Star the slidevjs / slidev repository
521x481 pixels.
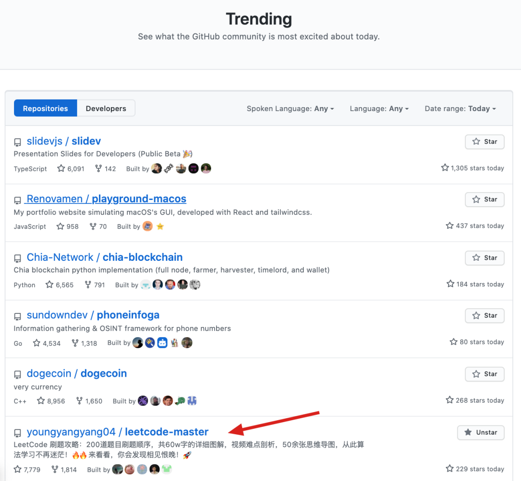pos(484,141)
